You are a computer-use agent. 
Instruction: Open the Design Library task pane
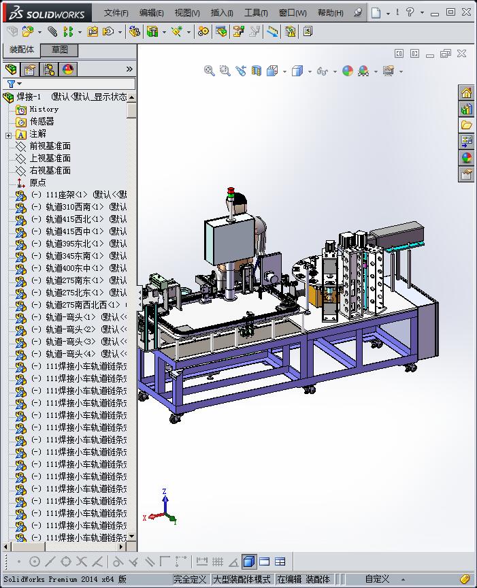point(467,109)
